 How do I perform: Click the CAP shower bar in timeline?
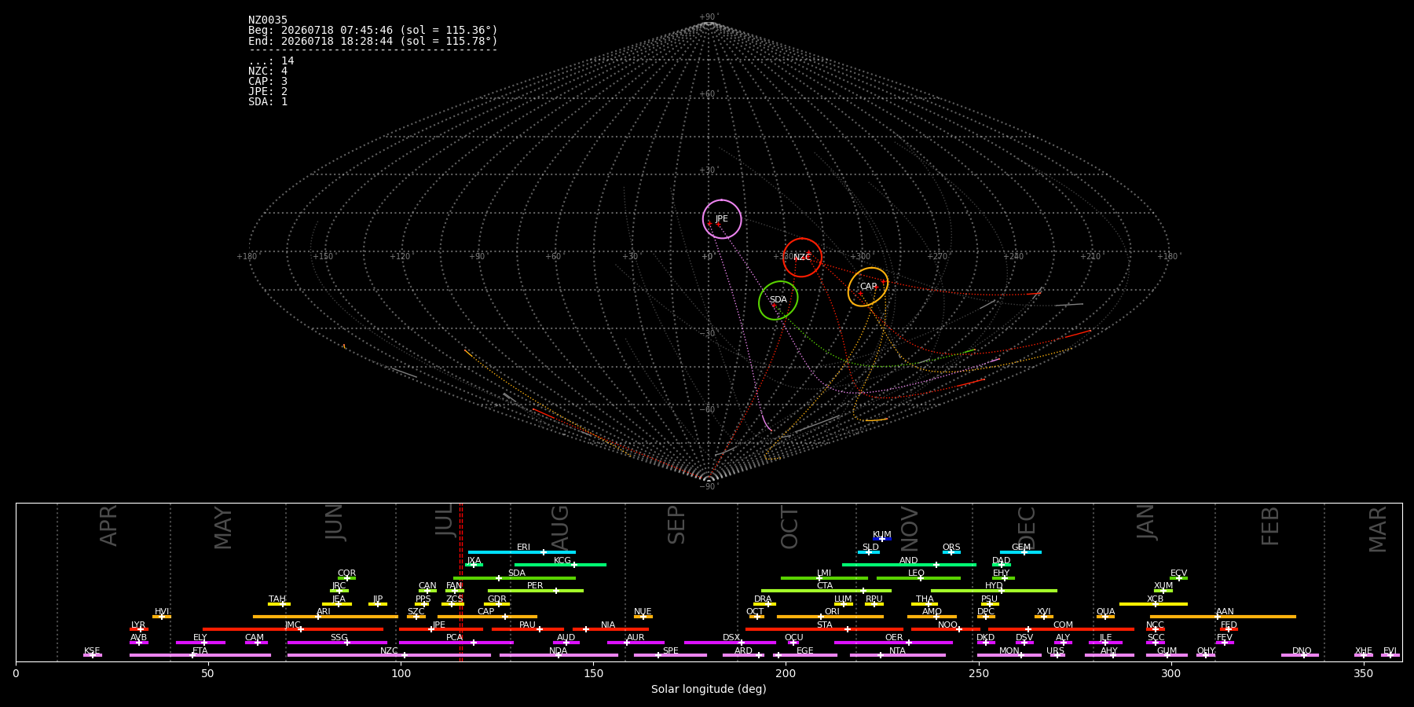[x=488, y=617]
